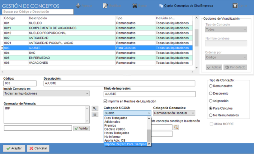Collapse the Categoría SICOSS combo box
The height and width of the screenshot is (154, 254).
pyautogui.click(x=148, y=113)
